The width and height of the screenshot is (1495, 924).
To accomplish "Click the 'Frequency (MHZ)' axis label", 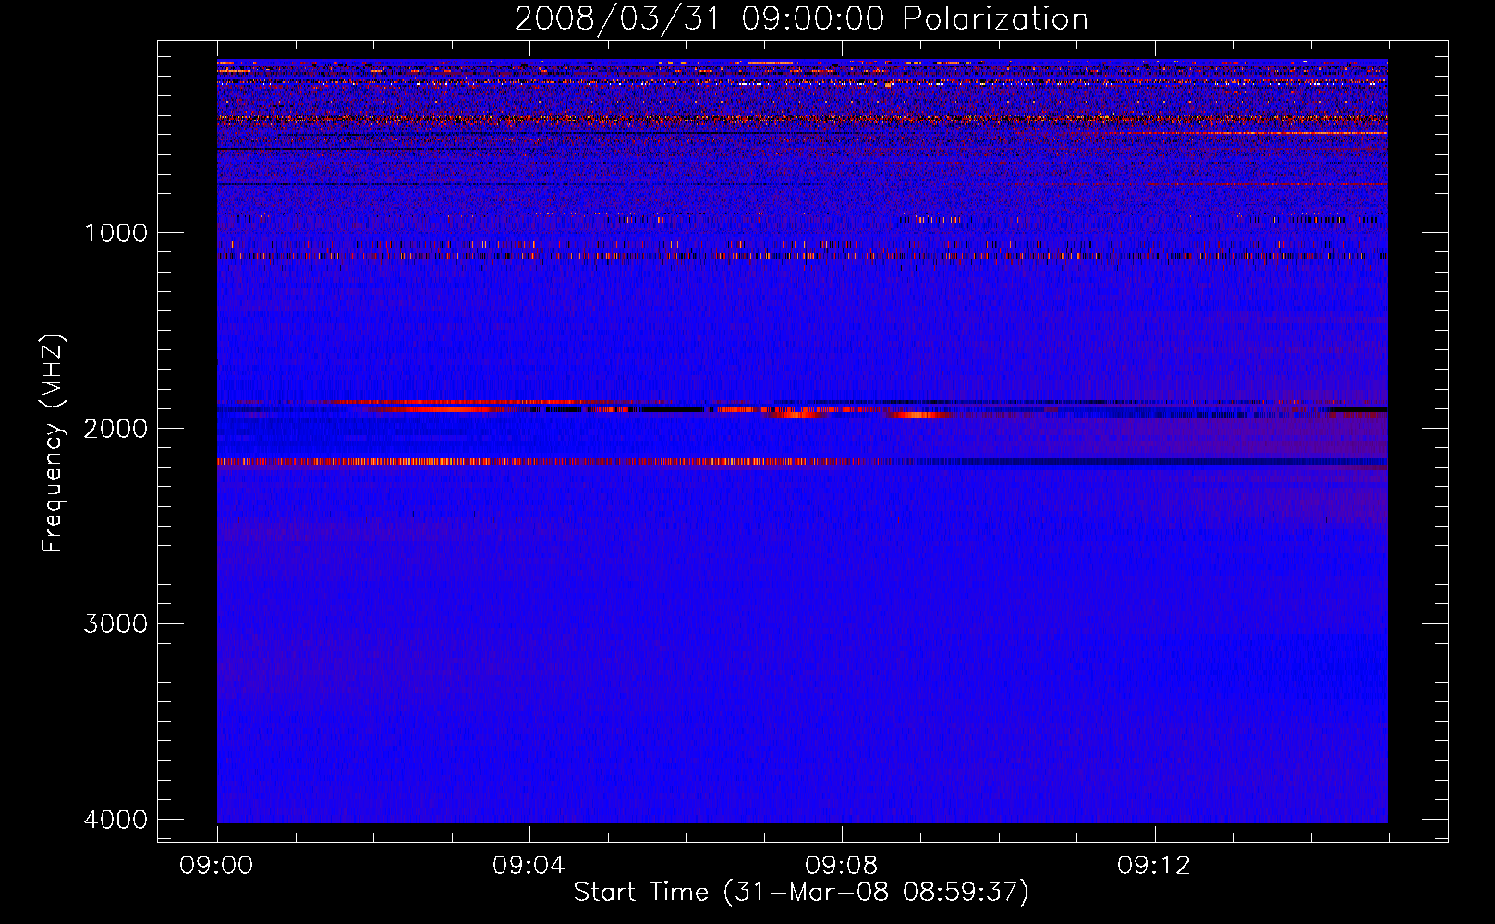I will point(53,444).
